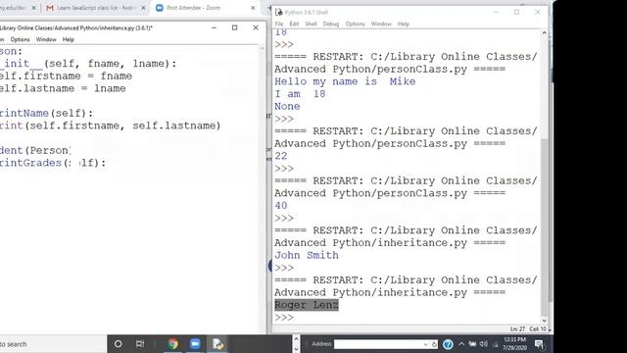
Task: Open the File menu in Python Shell
Action: (x=278, y=24)
